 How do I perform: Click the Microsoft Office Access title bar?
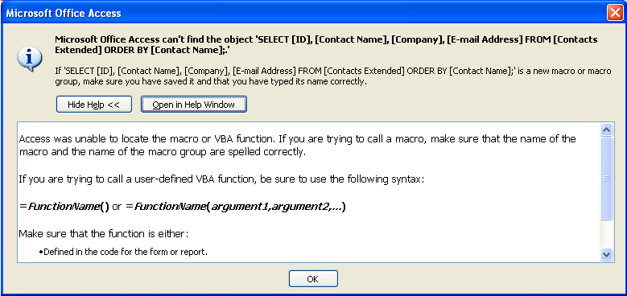point(304,13)
